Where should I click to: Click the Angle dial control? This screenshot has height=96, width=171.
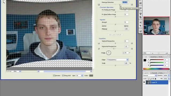tap(109, 53)
